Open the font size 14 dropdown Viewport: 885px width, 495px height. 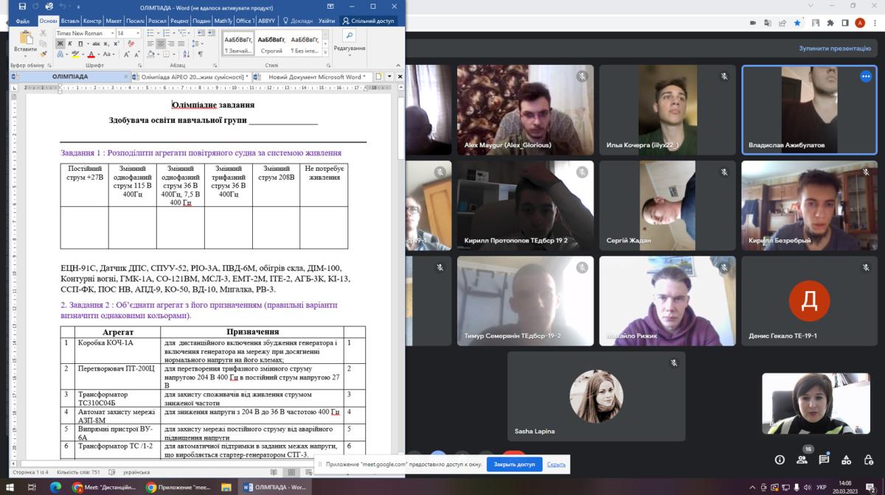[x=129, y=33]
